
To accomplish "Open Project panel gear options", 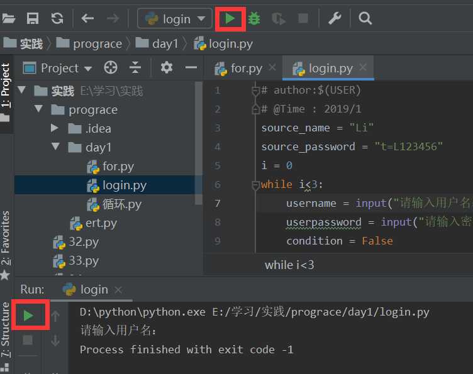I will coord(167,68).
